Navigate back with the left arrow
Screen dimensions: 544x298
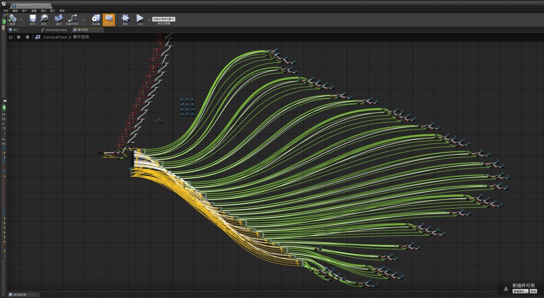click(x=19, y=37)
